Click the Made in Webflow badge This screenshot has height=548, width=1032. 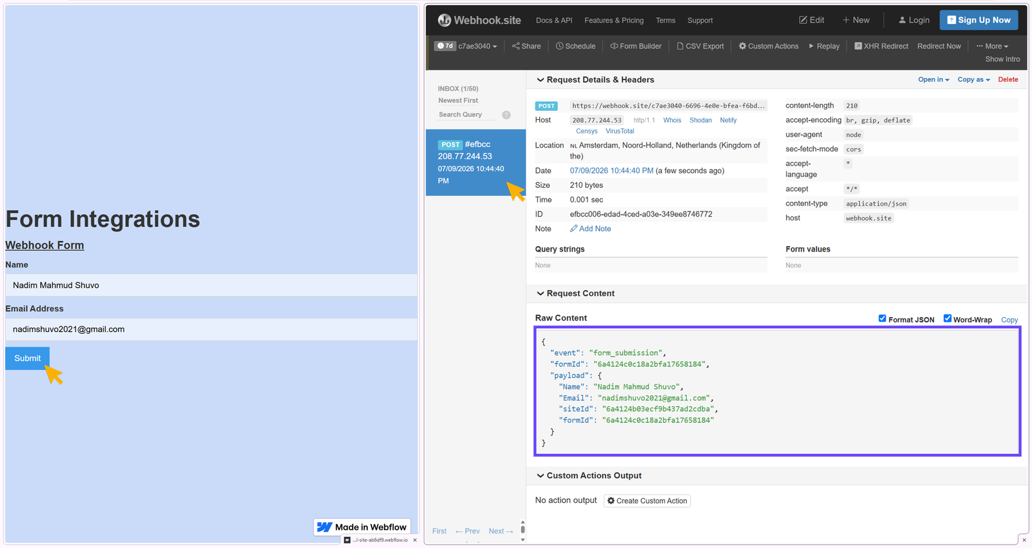pos(362,527)
